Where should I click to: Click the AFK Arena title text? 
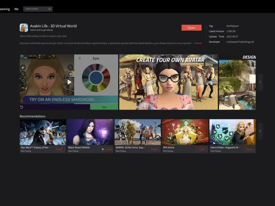coord(168,148)
